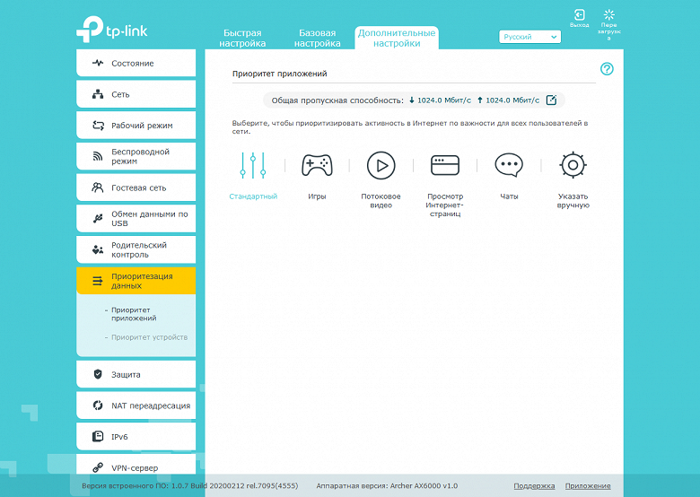
Task: Click the Приоритет приложений heading
Action: (x=279, y=74)
